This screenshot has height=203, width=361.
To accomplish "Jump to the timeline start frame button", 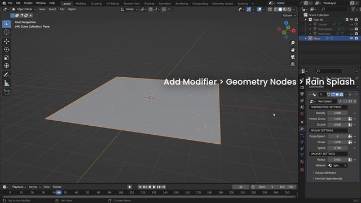I will [x=140, y=187].
